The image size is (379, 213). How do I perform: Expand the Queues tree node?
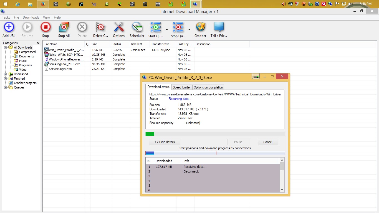[6, 87]
